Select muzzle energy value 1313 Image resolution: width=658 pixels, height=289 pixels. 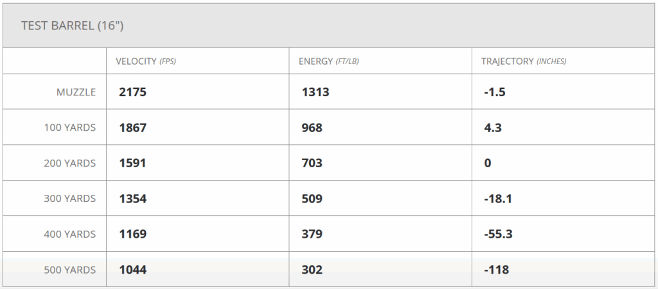(x=316, y=92)
